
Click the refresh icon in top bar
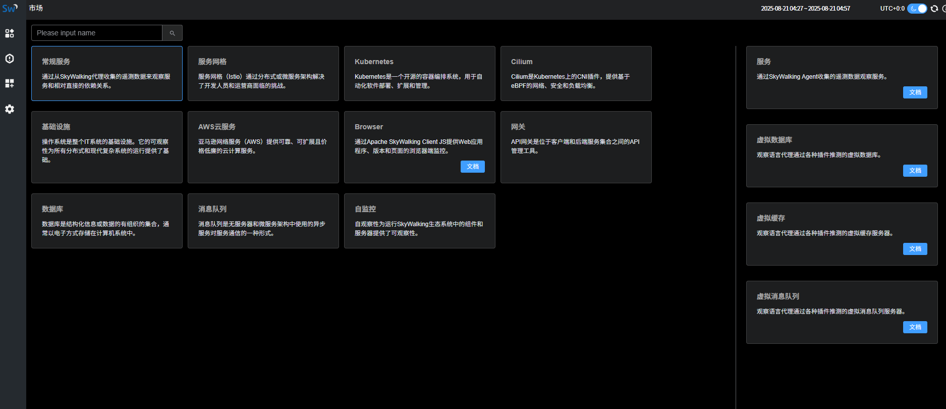coord(934,9)
